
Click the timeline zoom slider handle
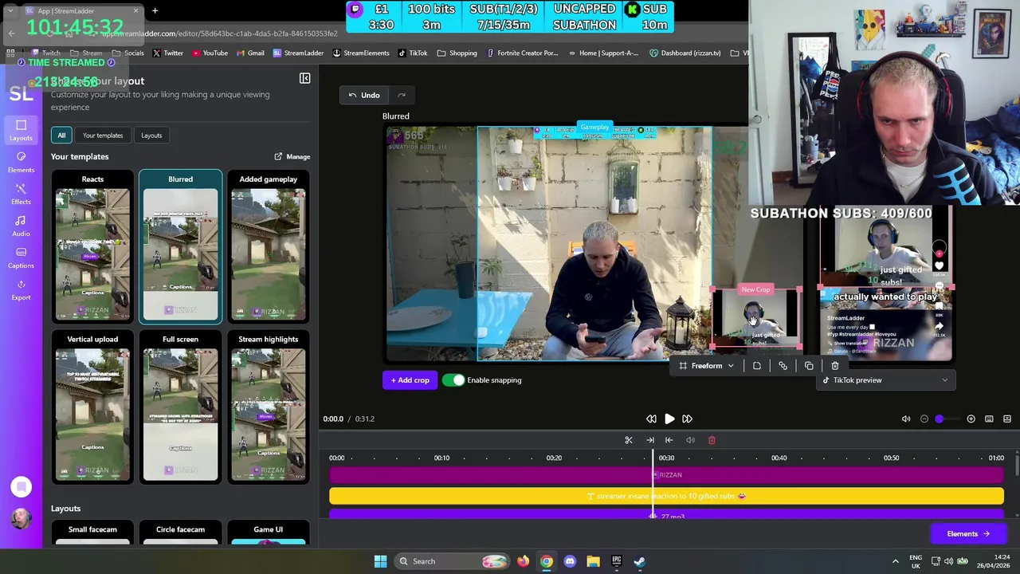[x=939, y=419]
